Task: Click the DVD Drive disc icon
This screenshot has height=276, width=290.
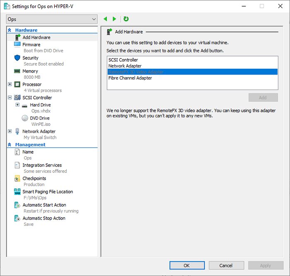Action: pos(24,118)
